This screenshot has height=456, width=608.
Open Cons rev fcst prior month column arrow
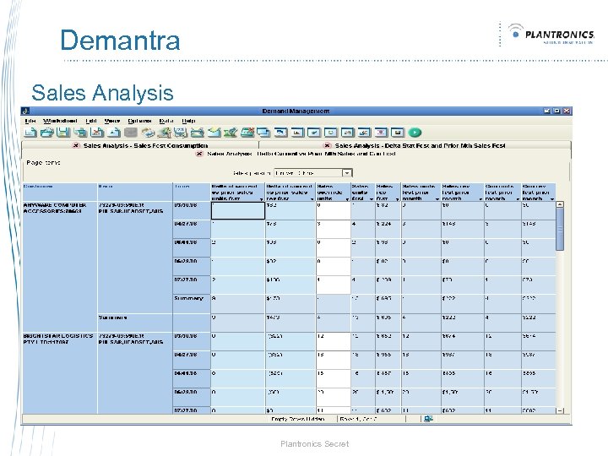[x=552, y=199]
